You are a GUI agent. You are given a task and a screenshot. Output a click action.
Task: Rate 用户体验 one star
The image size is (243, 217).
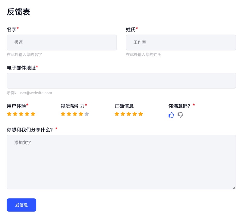(x=9, y=114)
